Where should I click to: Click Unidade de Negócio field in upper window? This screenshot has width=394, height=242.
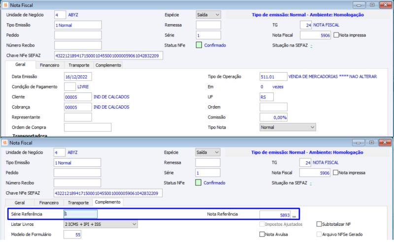[60, 15]
